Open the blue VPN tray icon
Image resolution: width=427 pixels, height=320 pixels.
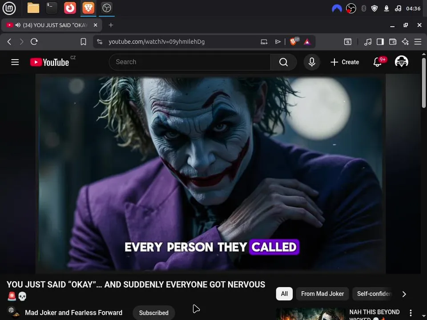[337, 8]
